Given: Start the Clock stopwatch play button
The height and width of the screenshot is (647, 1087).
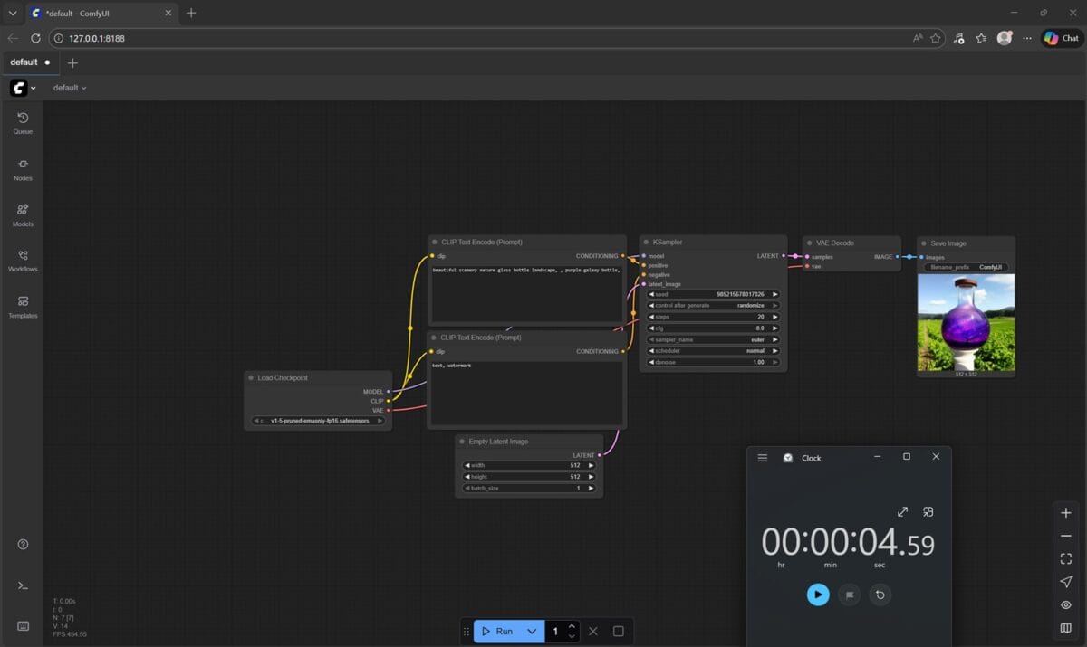Looking at the screenshot, I should [818, 595].
